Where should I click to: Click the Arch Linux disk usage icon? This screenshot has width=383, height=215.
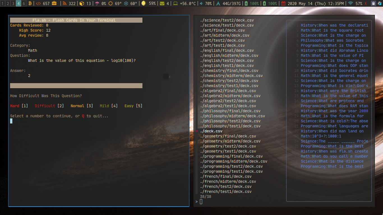coord(218,3)
